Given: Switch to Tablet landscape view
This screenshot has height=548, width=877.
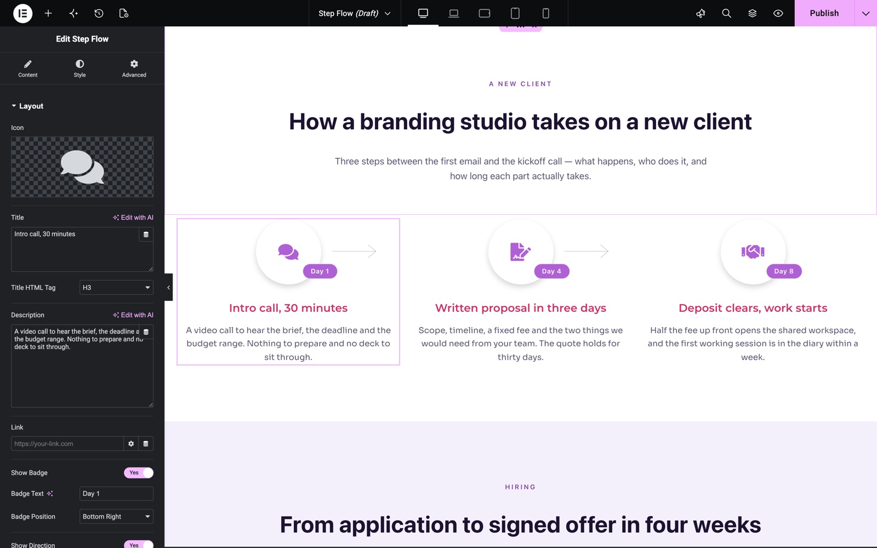Looking at the screenshot, I should click(485, 13).
